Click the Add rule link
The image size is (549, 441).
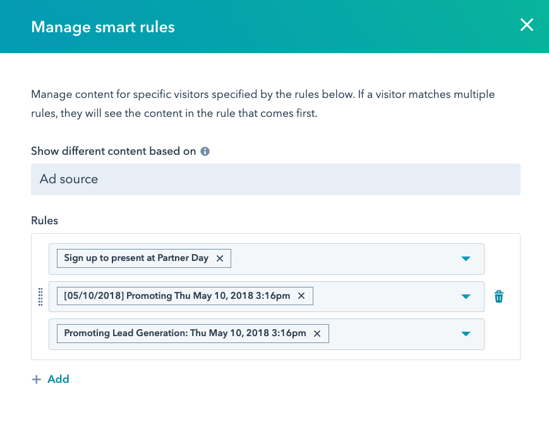click(x=58, y=380)
